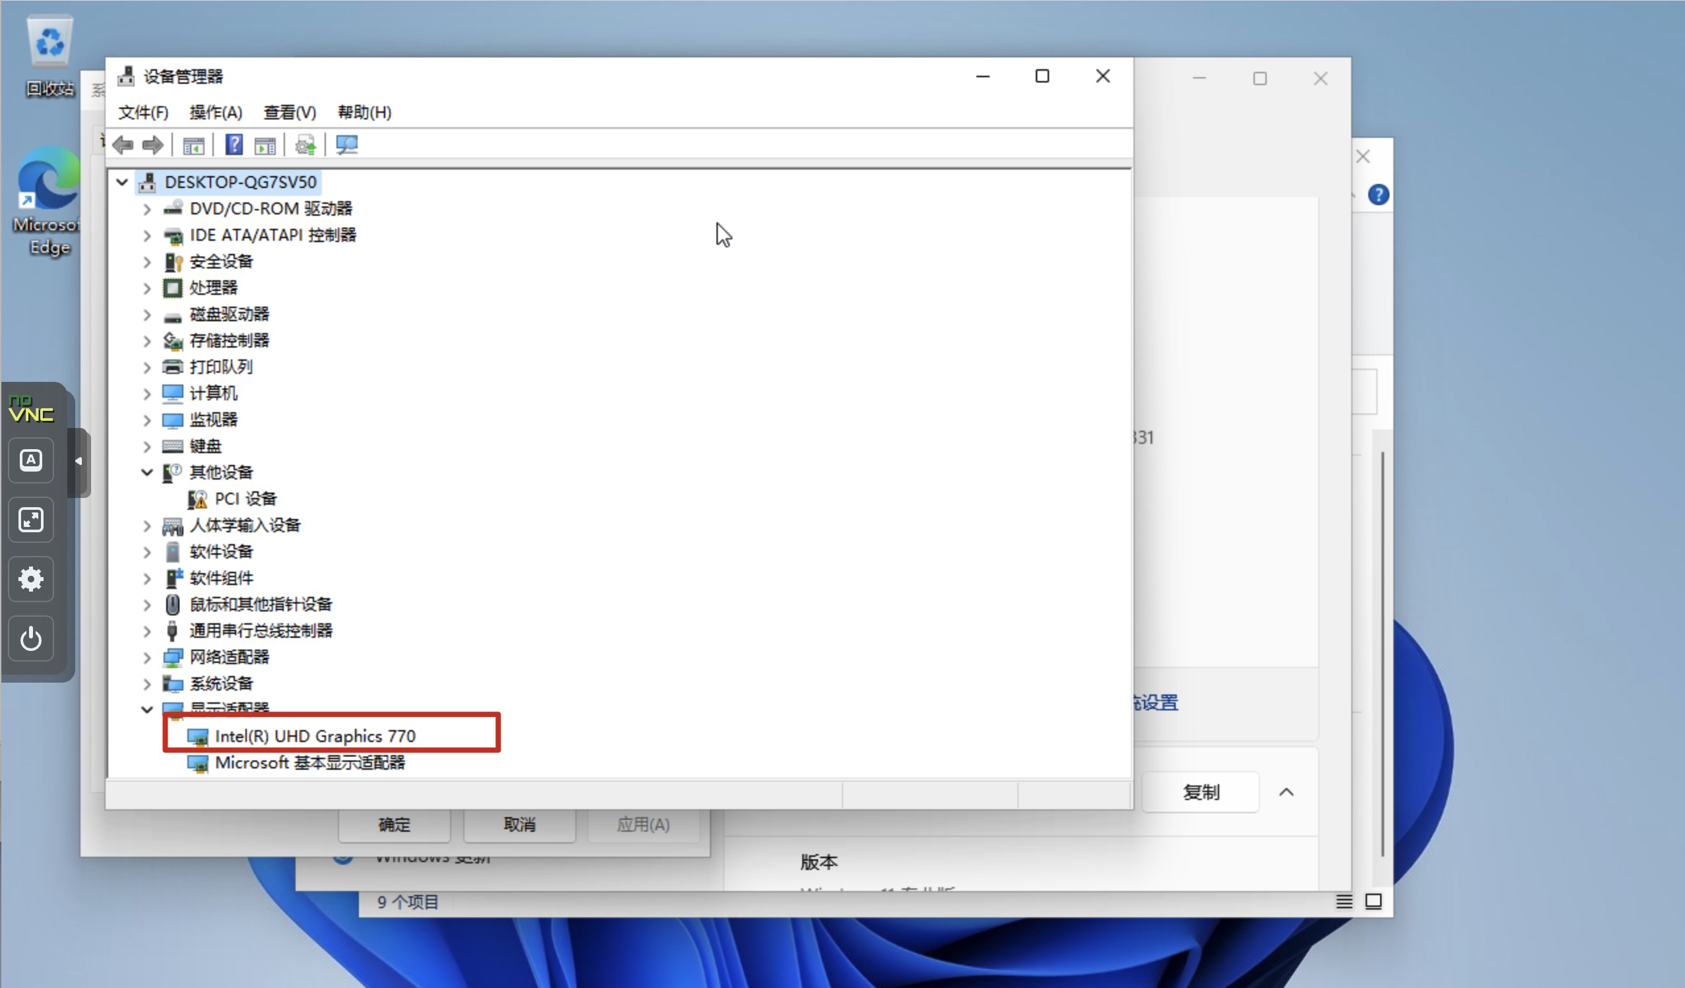Click the Back navigation icon in Device Manager toolbar
The image size is (1685, 988).
point(123,145)
